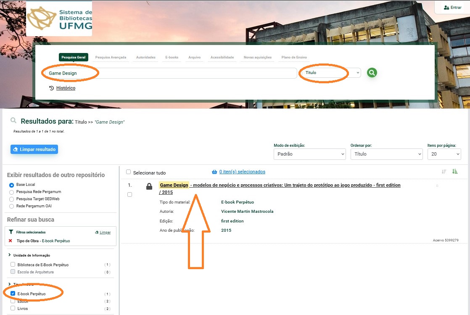The width and height of the screenshot is (470, 315).
Task: Switch to the Pesquisa Avançada tab
Action: 111,57
